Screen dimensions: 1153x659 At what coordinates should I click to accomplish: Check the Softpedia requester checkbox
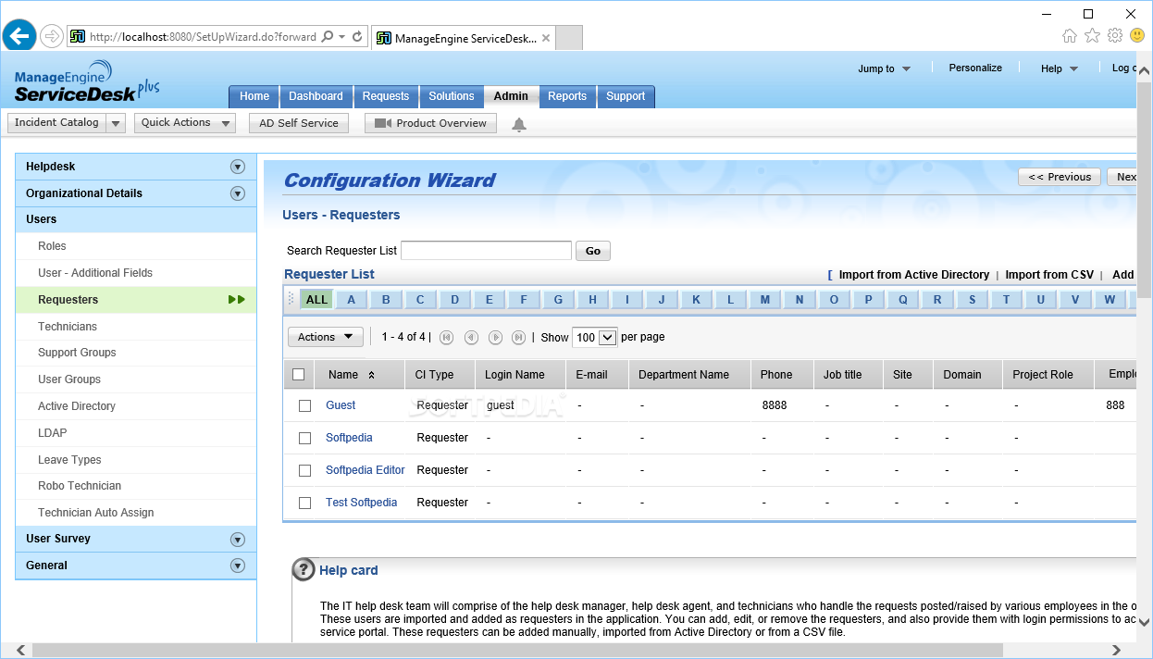pos(304,439)
